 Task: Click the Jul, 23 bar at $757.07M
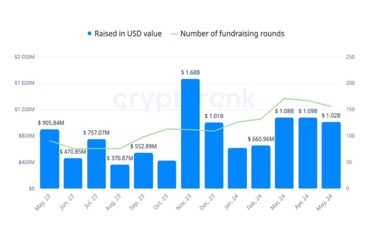96,164
